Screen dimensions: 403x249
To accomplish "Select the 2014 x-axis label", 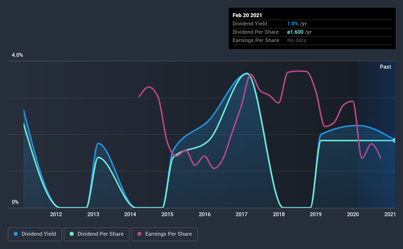I will 130,214.
